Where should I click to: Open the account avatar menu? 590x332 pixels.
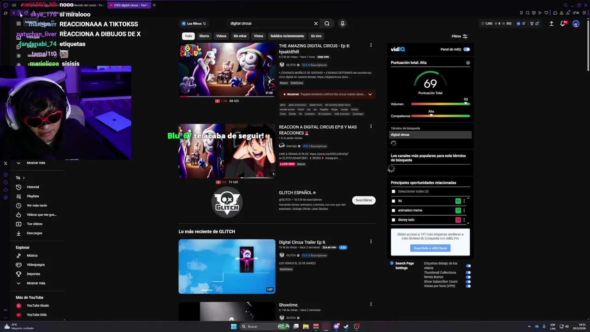(576, 24)
